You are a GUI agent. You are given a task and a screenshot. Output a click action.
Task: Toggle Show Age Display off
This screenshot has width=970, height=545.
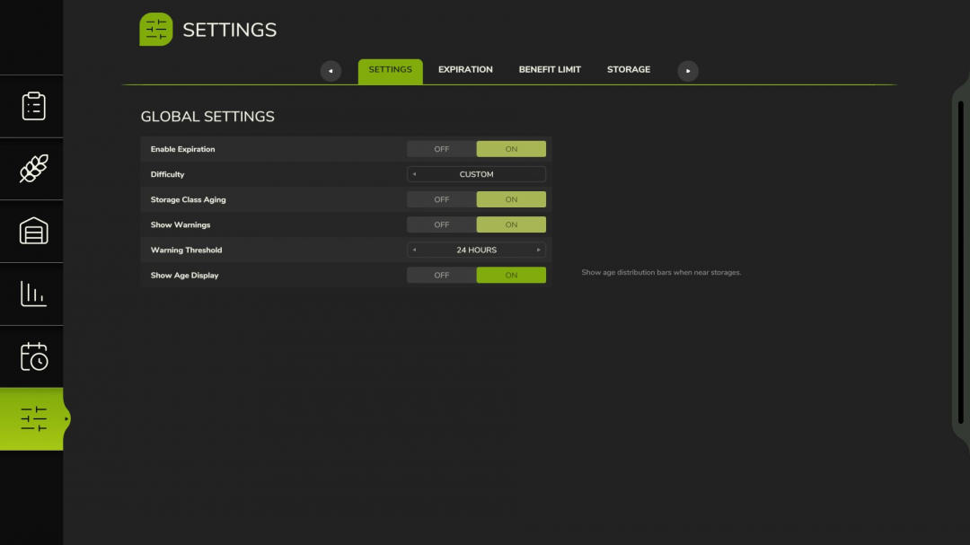tap(441, 275)
